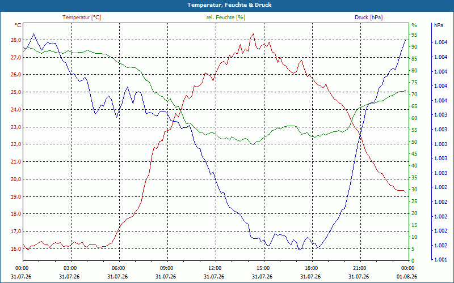Click the '26,0' temperature axis value

tap(16, 75)
